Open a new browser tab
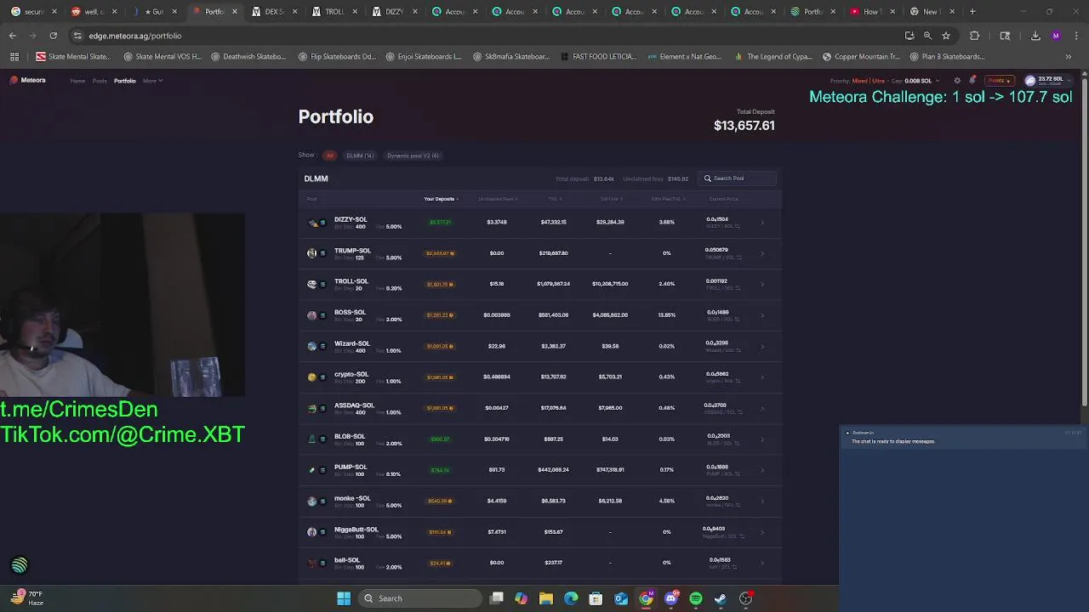 972,12
